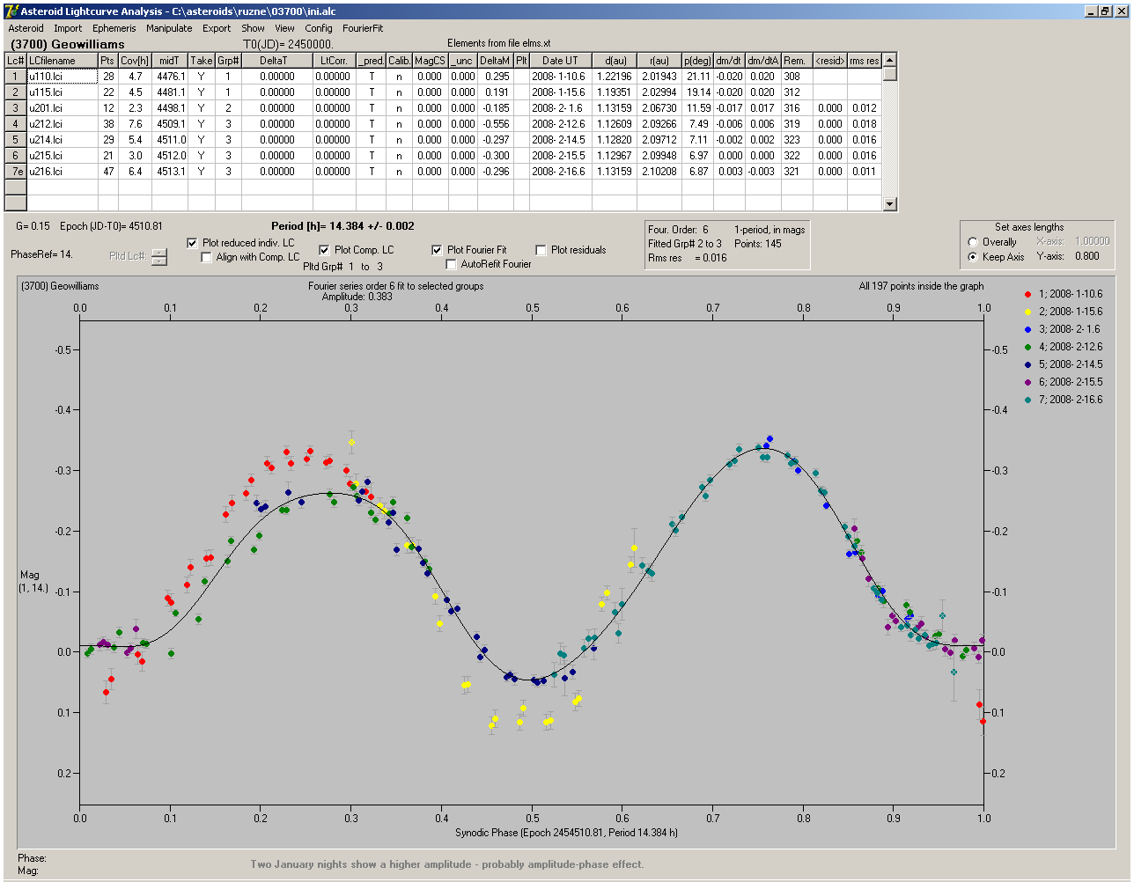Toggle Plot Fourier Fit checkbox
The image size is (1134, 882).
437,250
